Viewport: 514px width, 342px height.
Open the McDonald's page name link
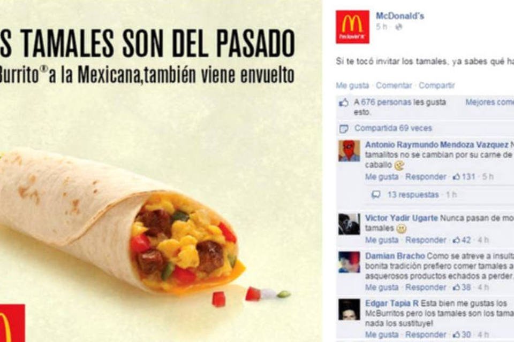[x=399, y=15]
